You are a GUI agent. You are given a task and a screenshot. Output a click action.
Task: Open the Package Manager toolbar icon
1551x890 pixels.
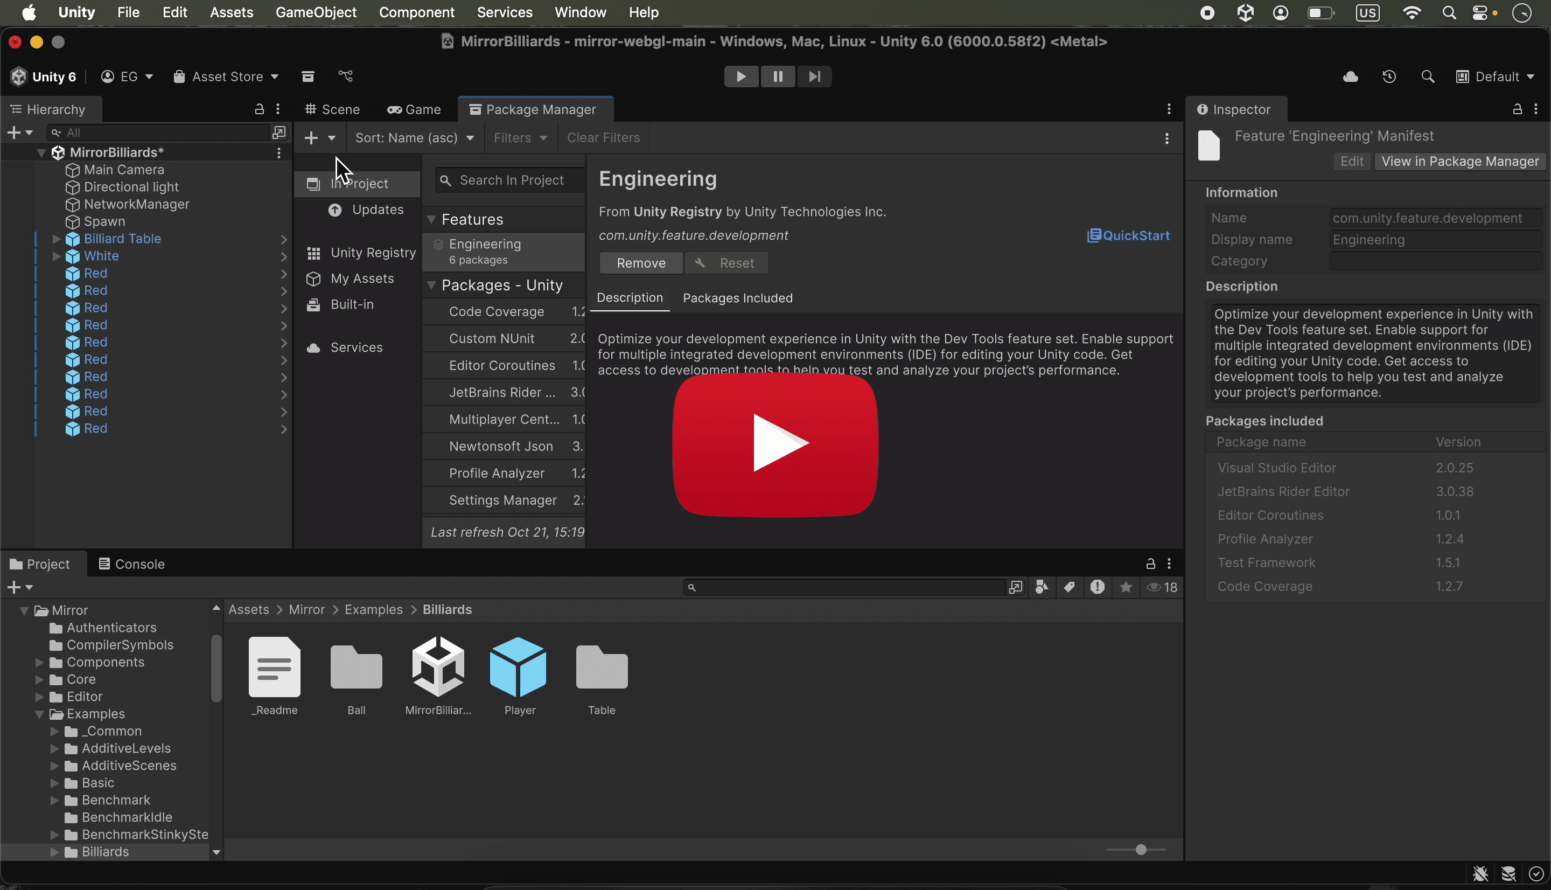coord(308,76)
